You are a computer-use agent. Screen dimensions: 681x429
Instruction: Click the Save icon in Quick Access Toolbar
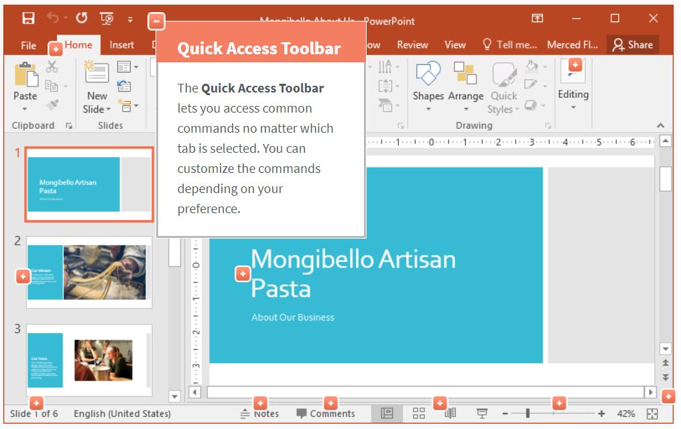coord(28,18)
